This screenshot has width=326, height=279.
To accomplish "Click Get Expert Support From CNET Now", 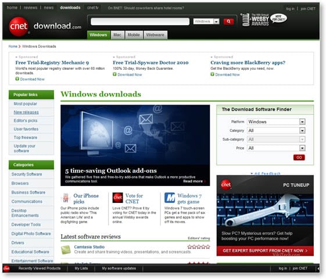I will (x=265, y=251).
